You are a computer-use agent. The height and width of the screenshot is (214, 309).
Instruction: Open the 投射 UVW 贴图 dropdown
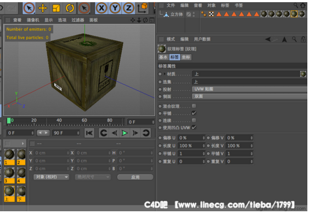[x=250, y=89]
